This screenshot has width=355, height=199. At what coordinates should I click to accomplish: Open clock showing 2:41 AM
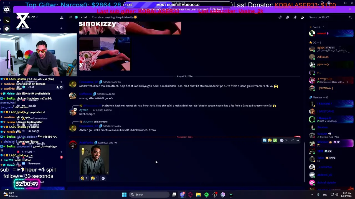(x=346, y=195)
